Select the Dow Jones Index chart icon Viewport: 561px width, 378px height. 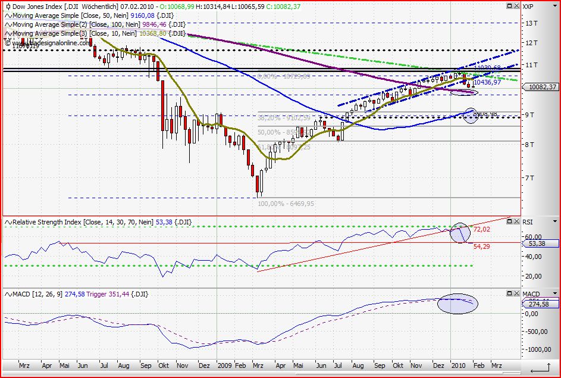coord(8,8)
